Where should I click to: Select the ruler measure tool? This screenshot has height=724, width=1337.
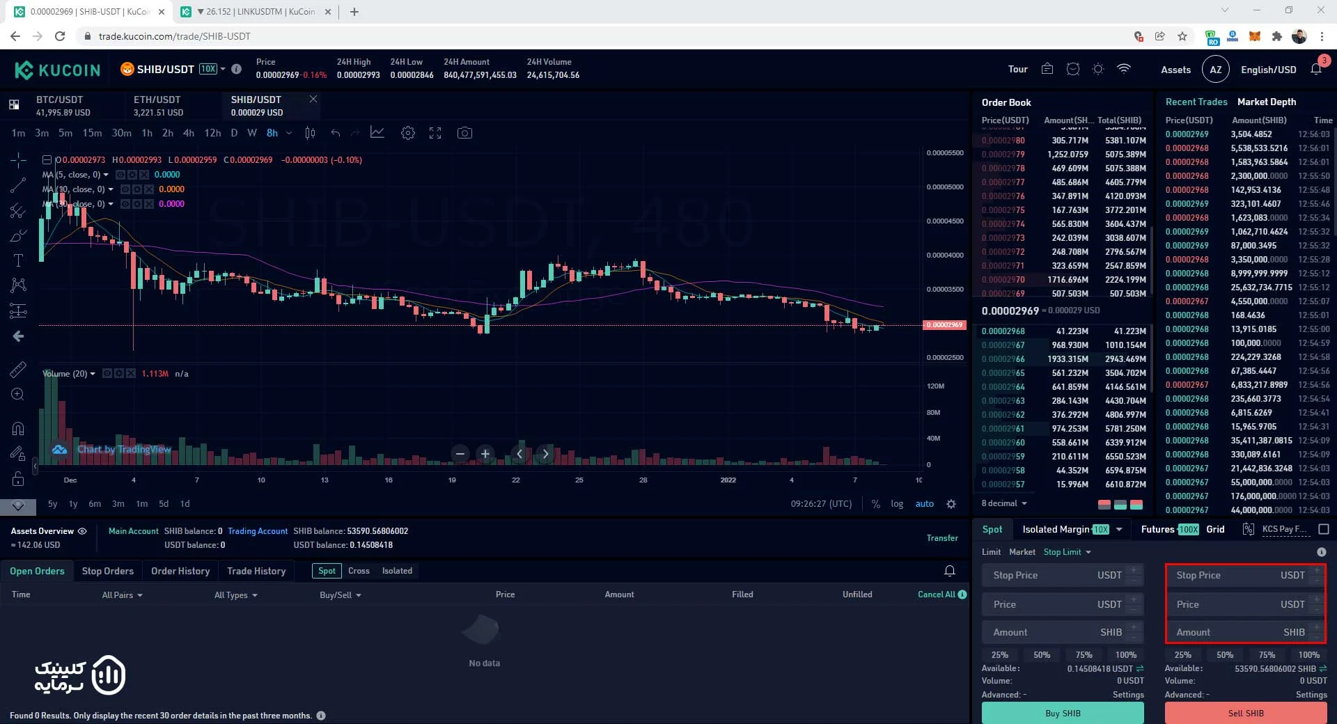pos(18,369)
